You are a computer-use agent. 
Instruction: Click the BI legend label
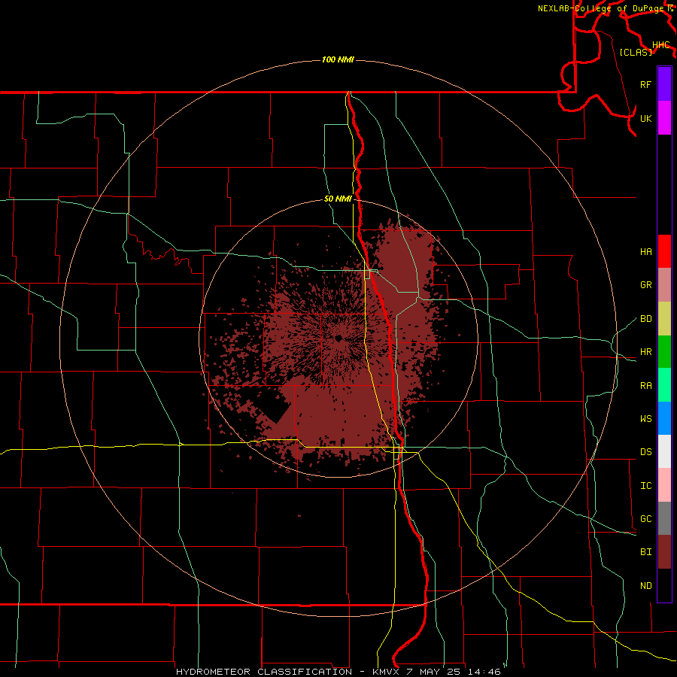click(645, 552)
